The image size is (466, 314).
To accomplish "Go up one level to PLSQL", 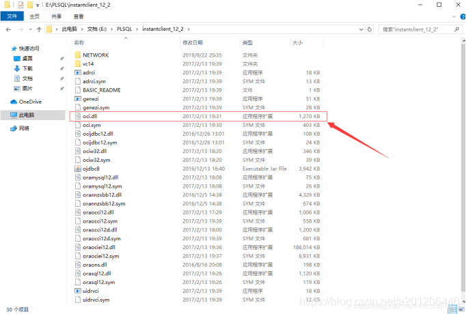I will tap(39, 29).
